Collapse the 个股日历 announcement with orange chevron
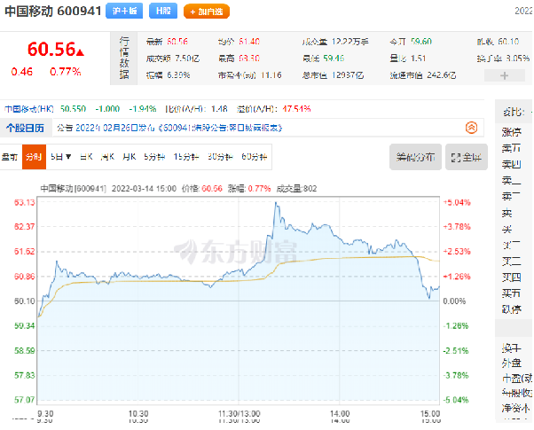This screenshot has width=534, height=430. [471, 128]
